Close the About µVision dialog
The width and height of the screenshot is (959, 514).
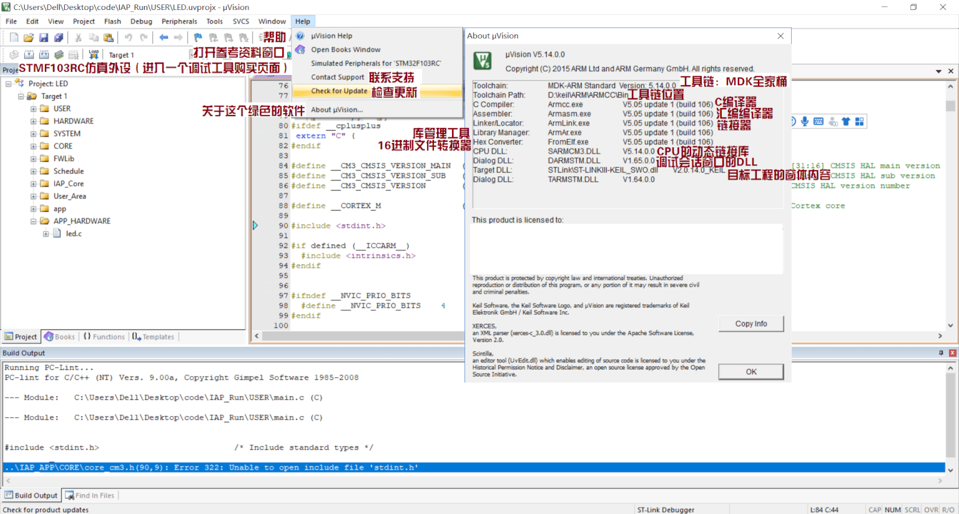click(780, 36)
